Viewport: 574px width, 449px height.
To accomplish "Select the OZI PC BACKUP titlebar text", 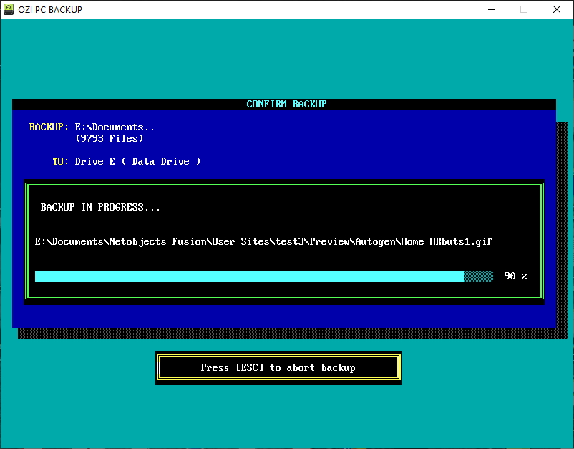I will [x=52, y=9].
